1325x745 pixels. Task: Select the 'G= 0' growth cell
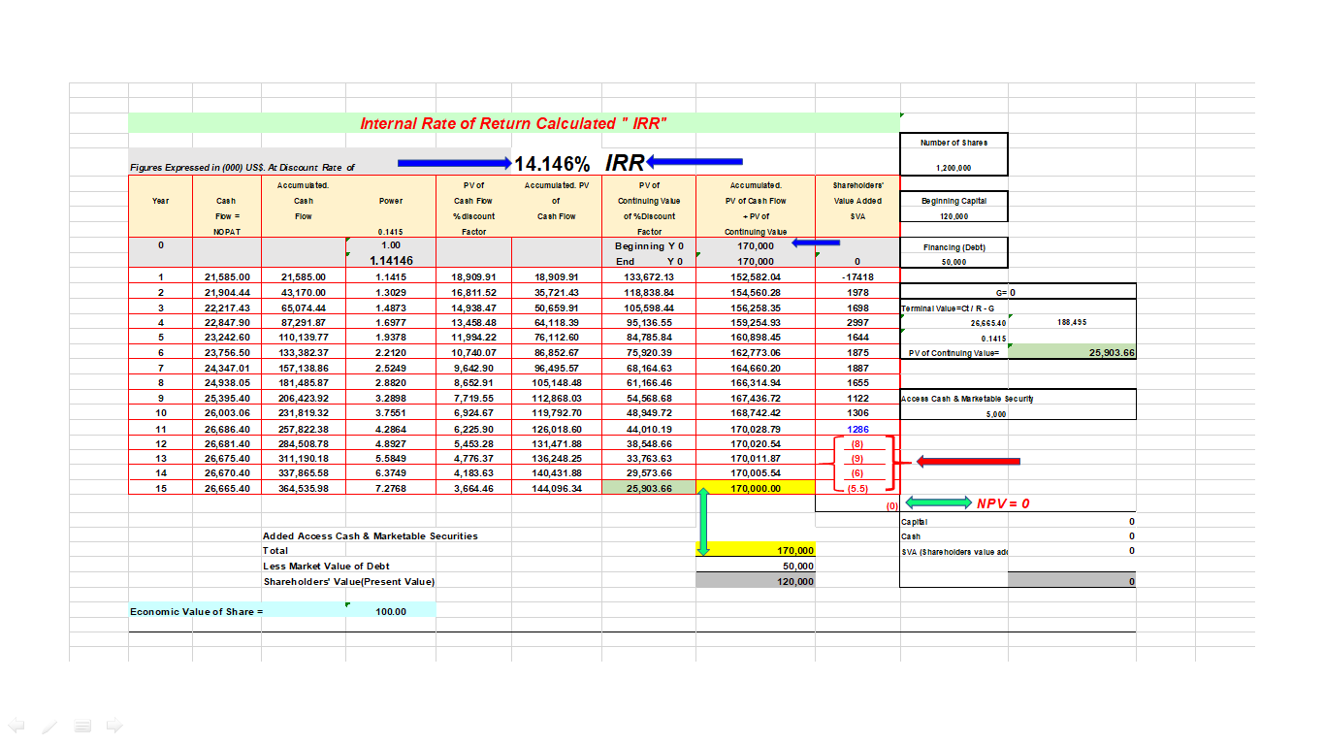point(1018,292)
